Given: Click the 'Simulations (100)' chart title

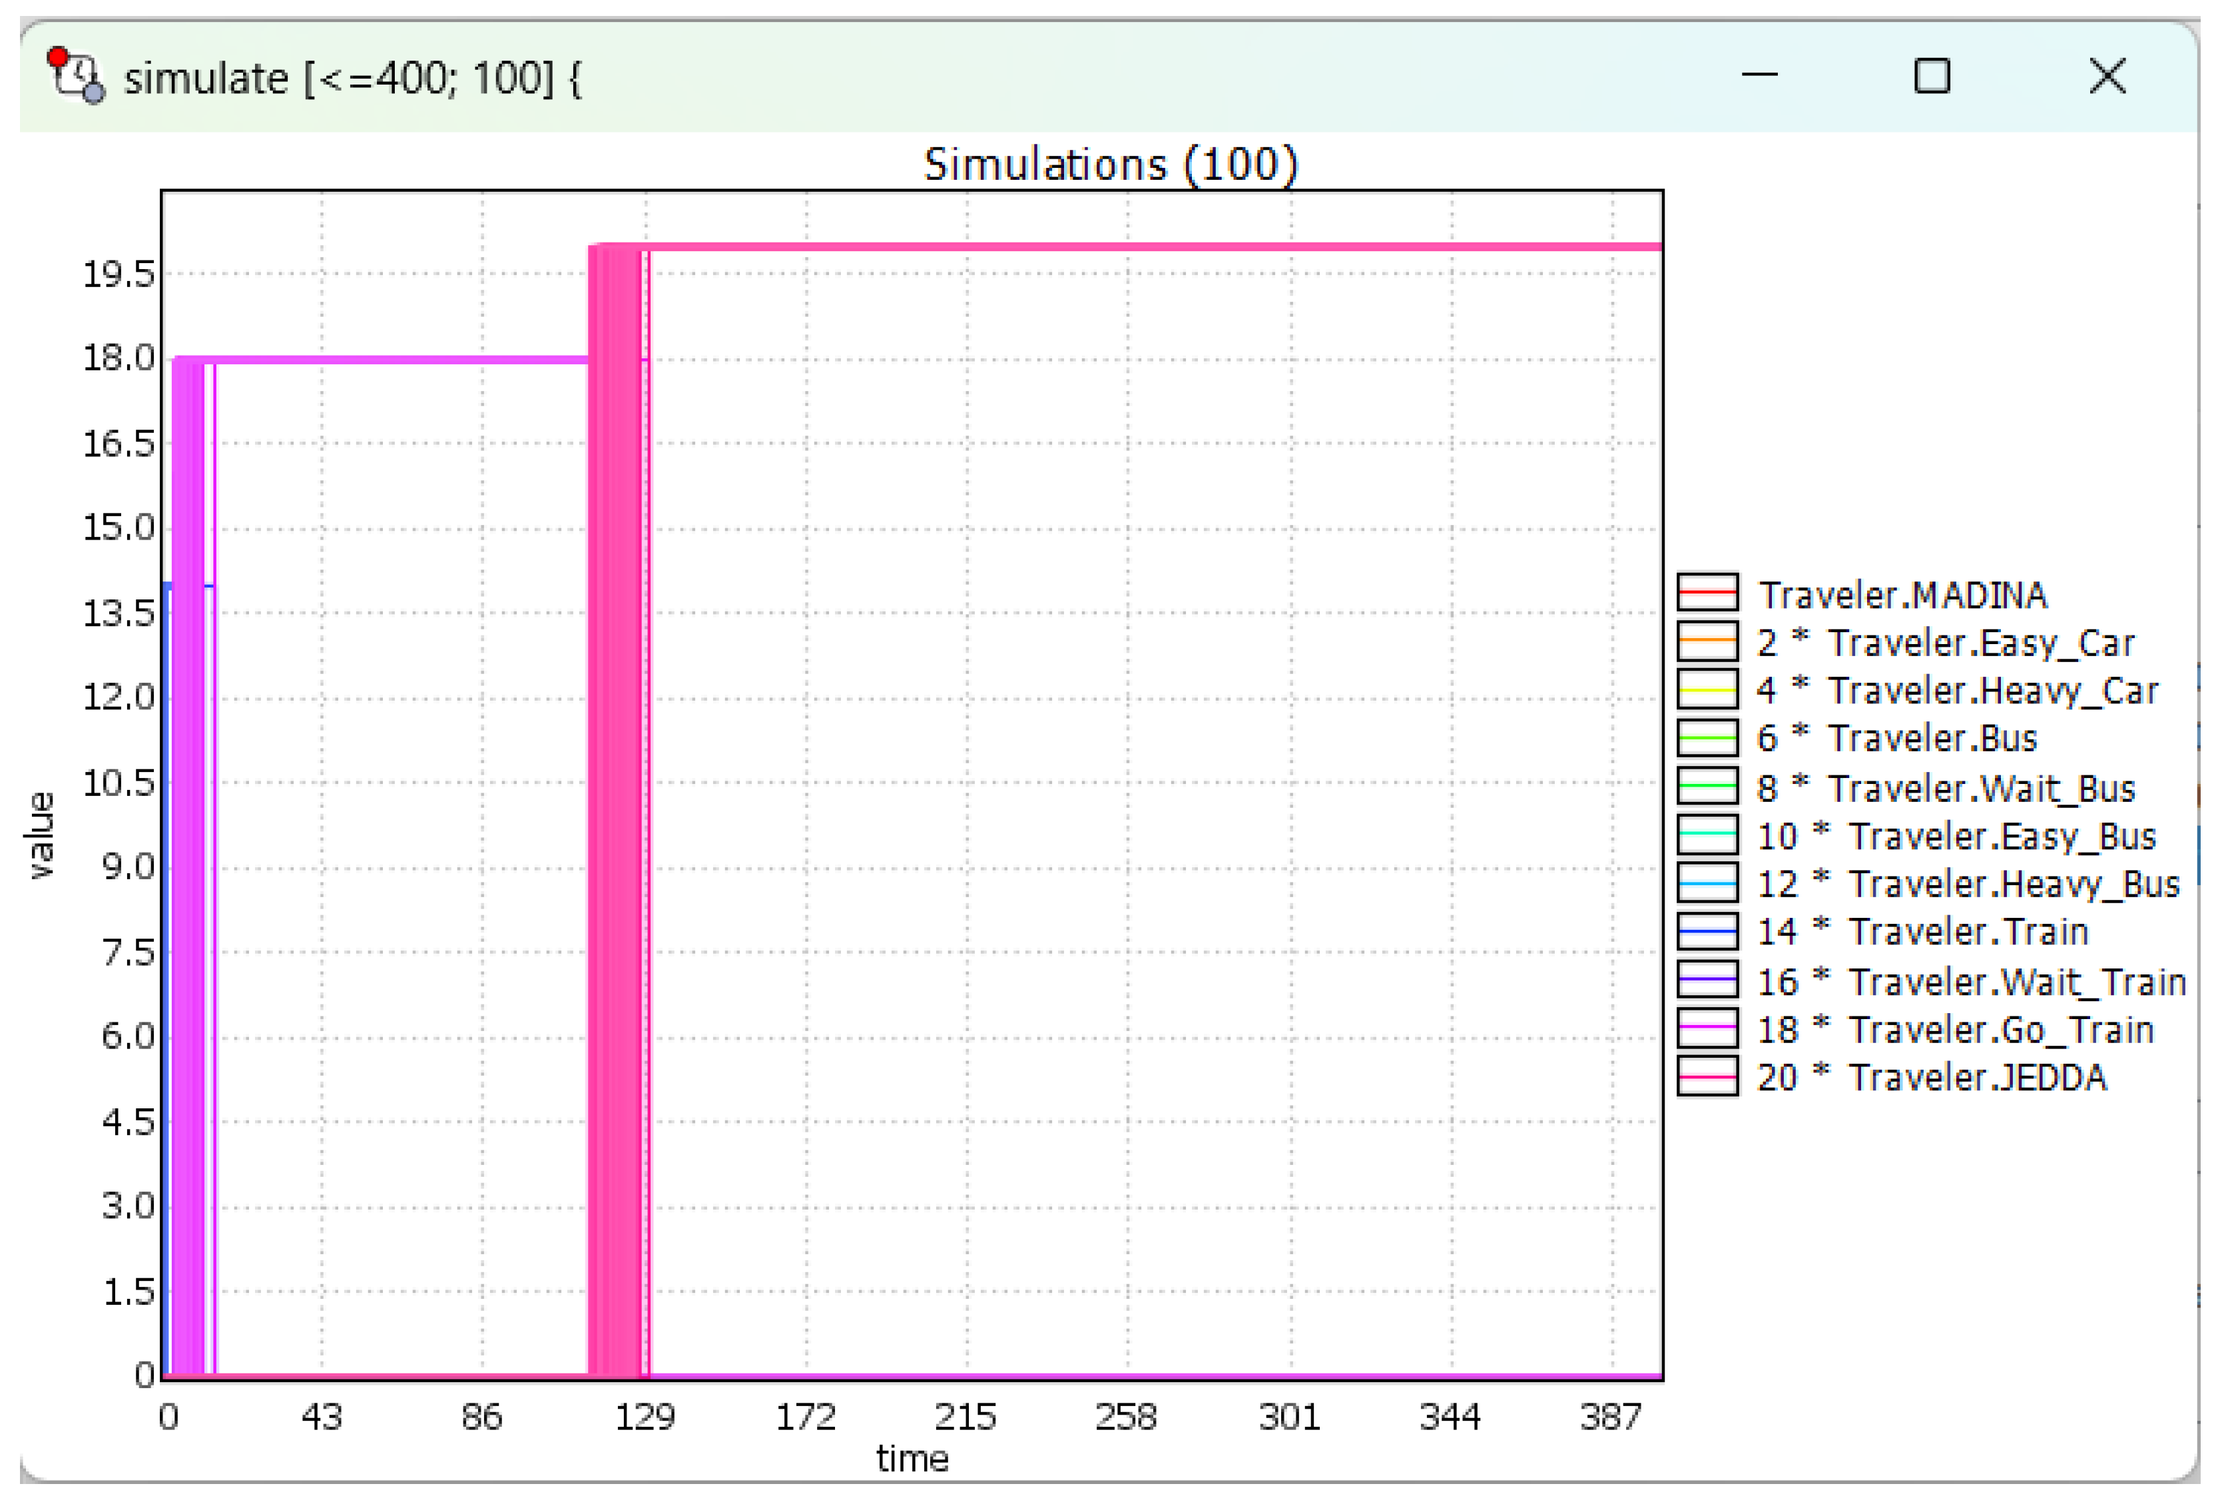Looking at the screenshot, I should click(x=1110, y=164).
